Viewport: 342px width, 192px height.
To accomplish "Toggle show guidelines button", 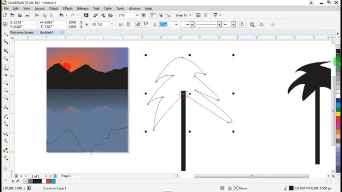I will click(168, 15).
